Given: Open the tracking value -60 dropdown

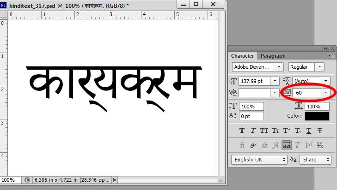Looking at the screenshot, I should pos(326,93).
